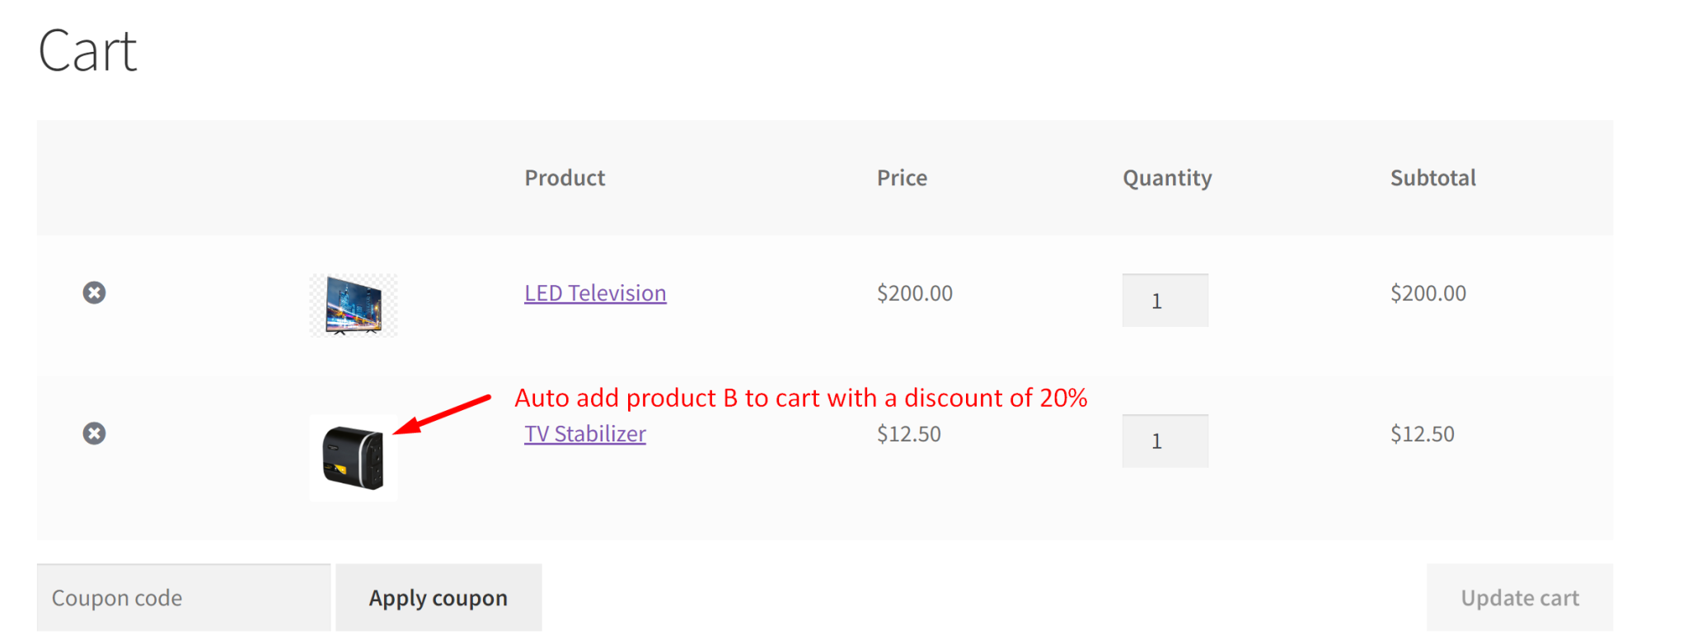Click the $12.50 price of TV Stabilizer

point(909,434)
